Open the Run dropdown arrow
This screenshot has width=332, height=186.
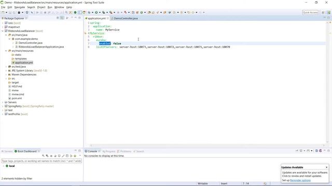pos(100,12)
